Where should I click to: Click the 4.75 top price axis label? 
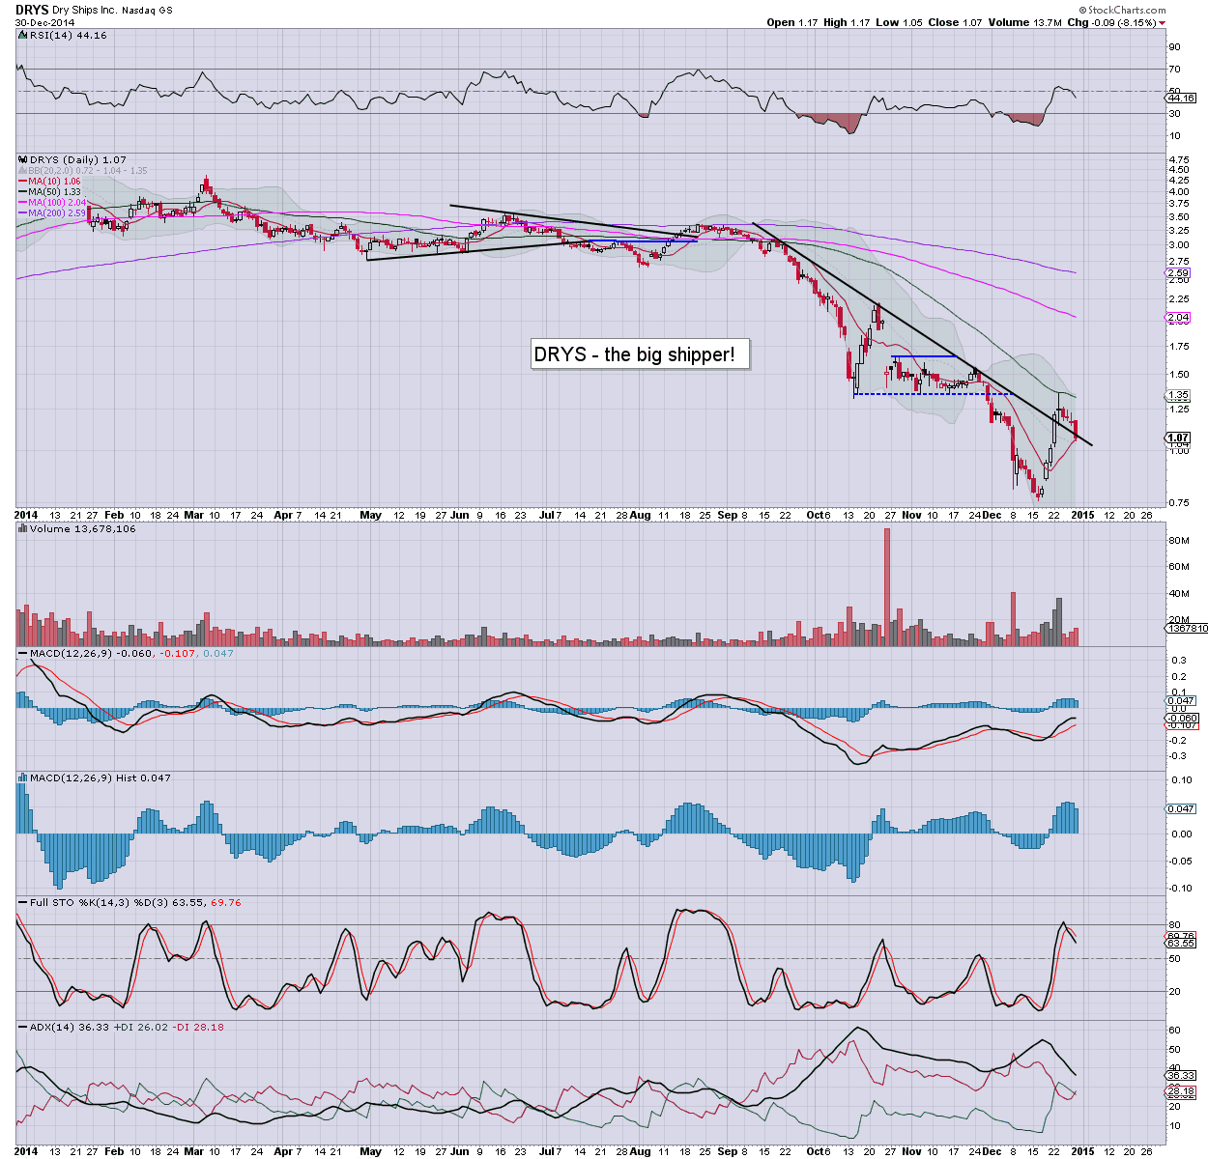click(1178, 158)
